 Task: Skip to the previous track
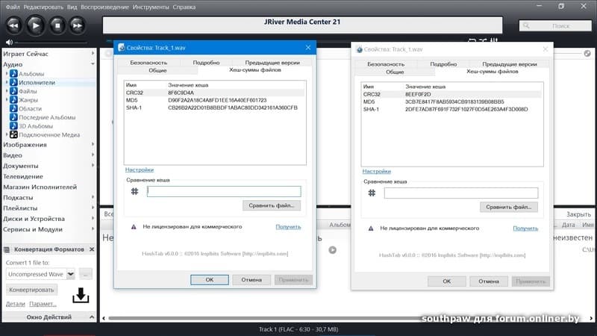tap(13, 25)
